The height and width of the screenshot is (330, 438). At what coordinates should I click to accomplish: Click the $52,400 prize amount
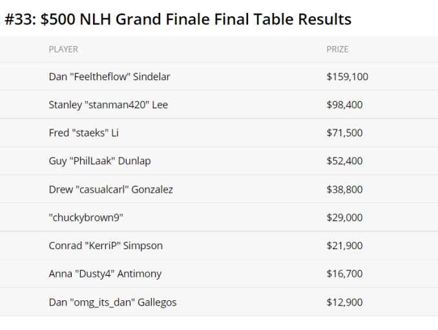tap(344, 161)
